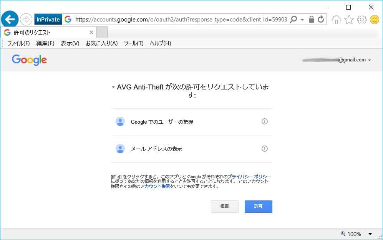The image size is (383, 240).
Task: Click the forward navigation arrow
Action: 26,19
